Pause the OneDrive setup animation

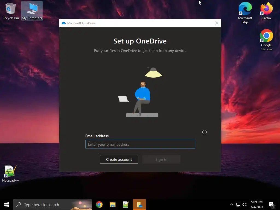click(x=205, y=132)
